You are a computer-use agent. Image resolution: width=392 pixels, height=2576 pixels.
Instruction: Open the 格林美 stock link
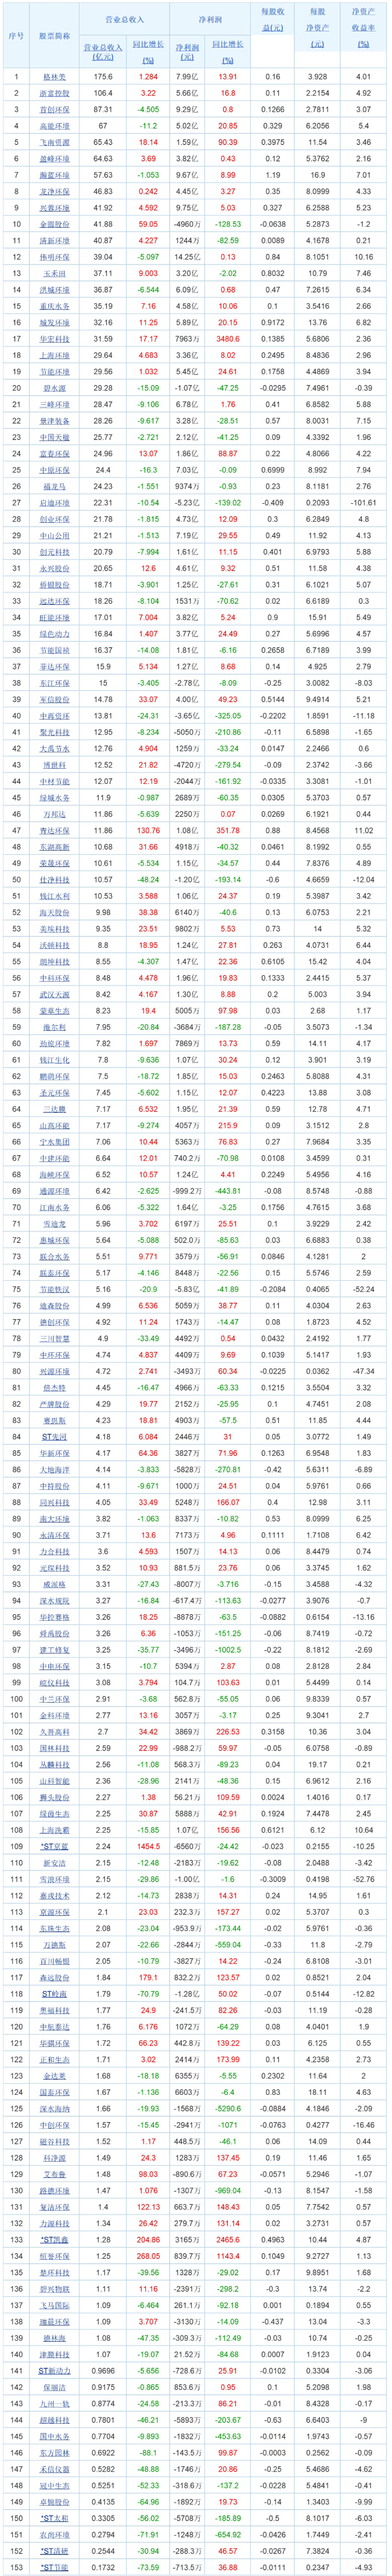pyautogui.click(x=55, y=77)
